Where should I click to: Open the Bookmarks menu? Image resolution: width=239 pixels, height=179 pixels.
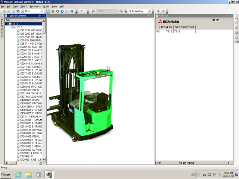click(35, 7)
